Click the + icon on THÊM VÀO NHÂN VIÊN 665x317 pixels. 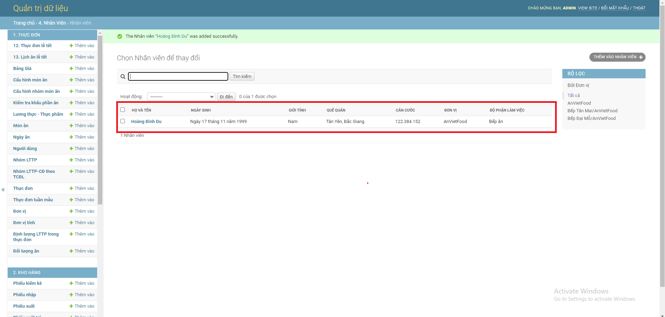pos(641,57)
